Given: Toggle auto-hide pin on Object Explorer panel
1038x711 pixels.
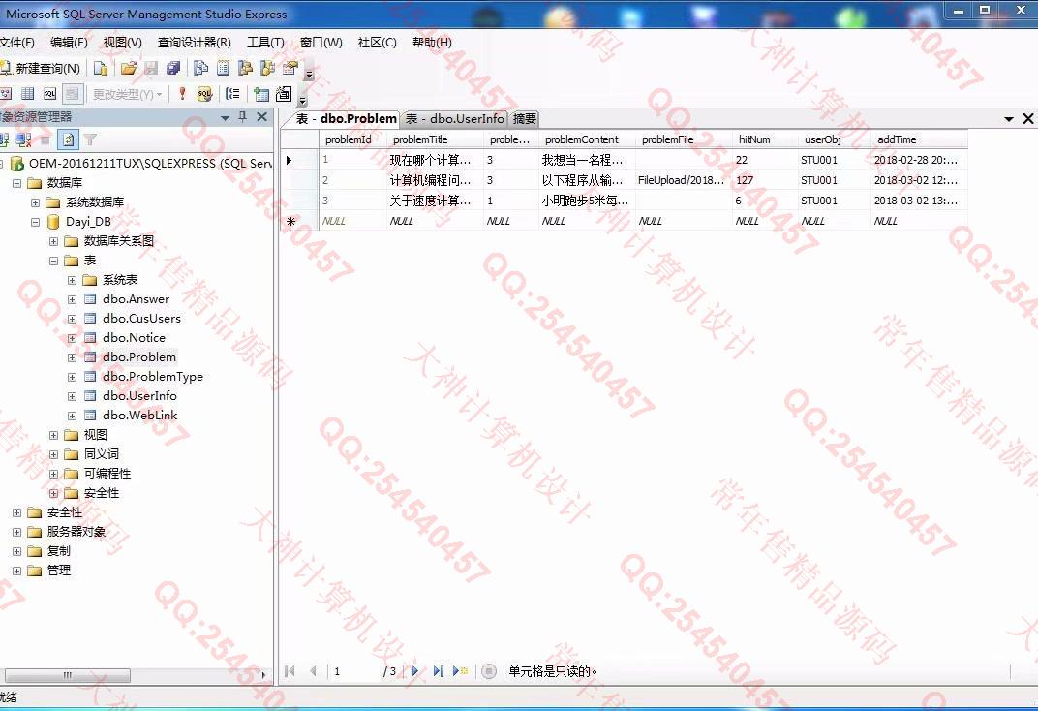Looking at the screenshot, I should pyautogui.click(x=243, y=117).
